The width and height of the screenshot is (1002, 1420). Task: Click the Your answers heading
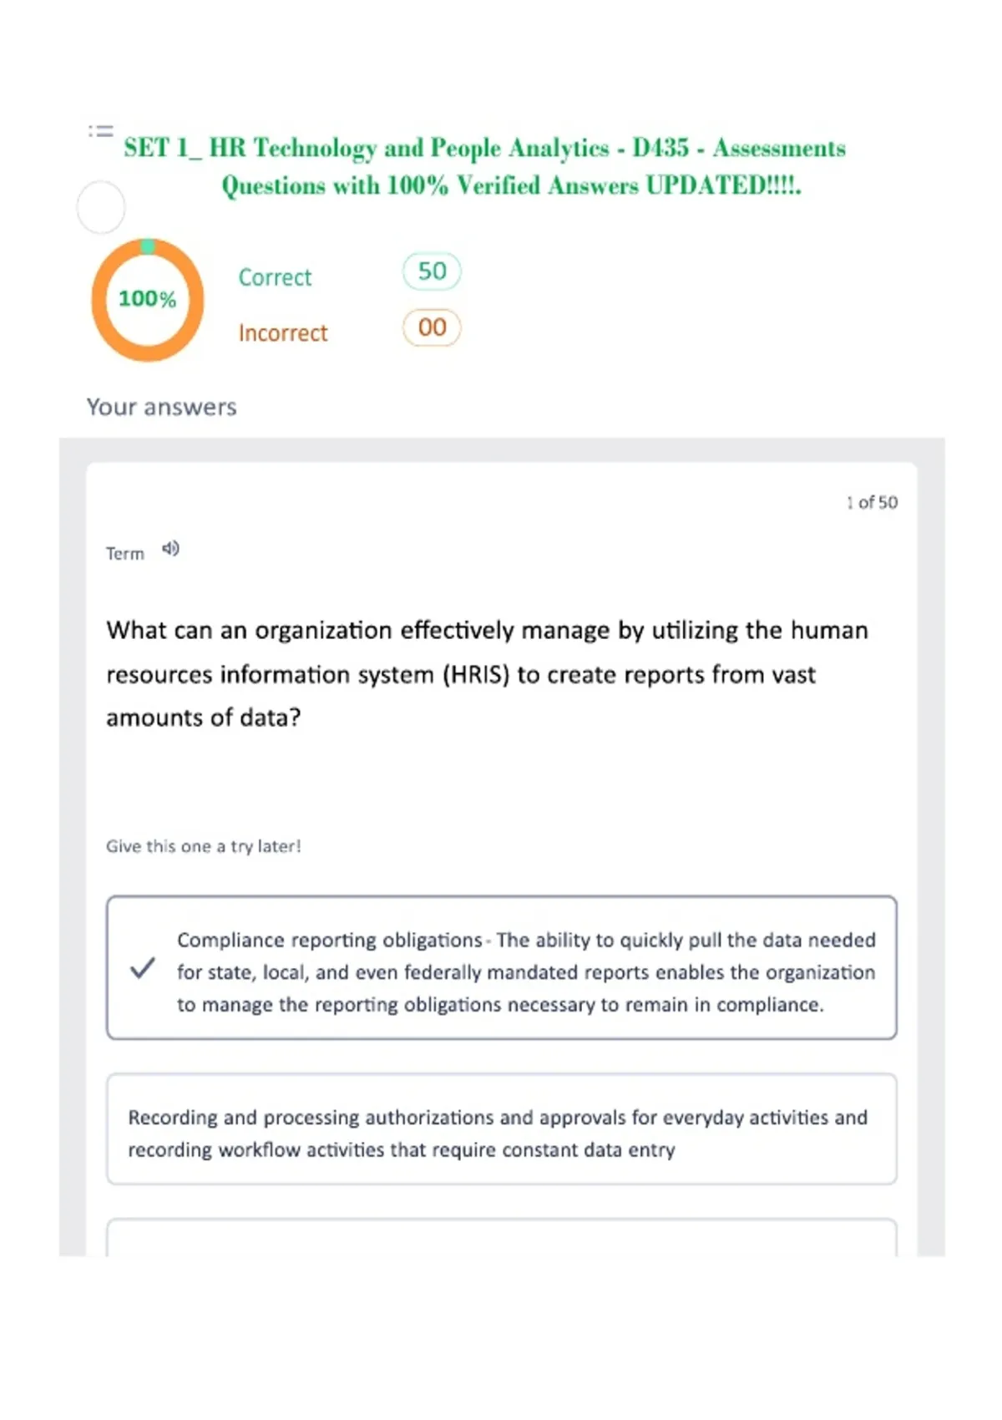click(x=162, y=407)
